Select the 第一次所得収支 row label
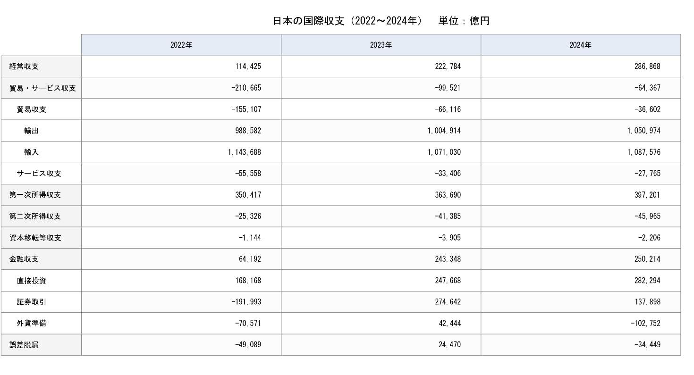The image size is (694, 375). (35, 195)
